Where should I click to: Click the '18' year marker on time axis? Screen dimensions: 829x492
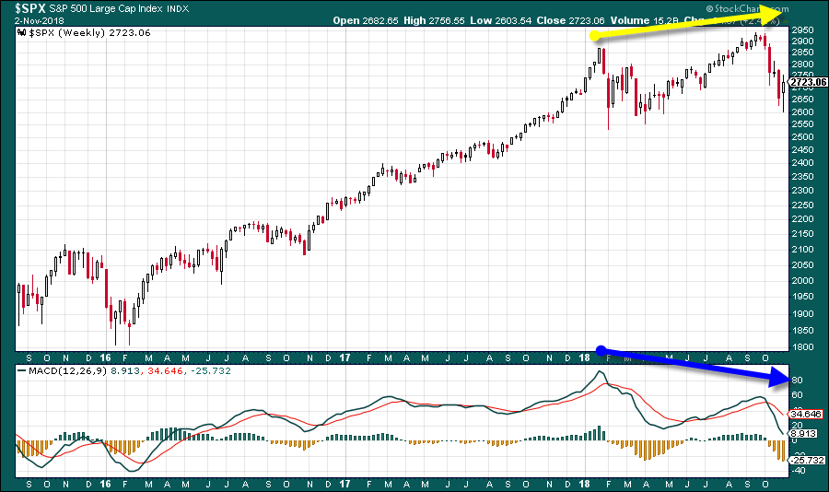[x=584, y=357]
